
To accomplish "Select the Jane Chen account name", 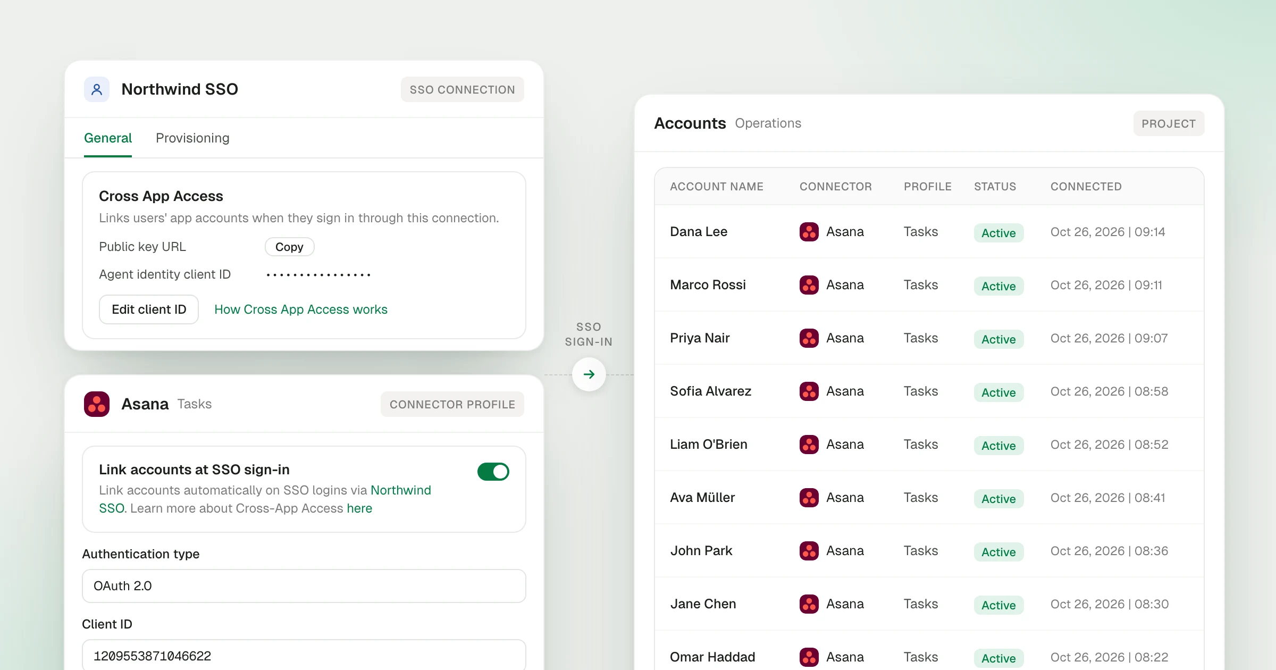I will (x=703, y=604).
